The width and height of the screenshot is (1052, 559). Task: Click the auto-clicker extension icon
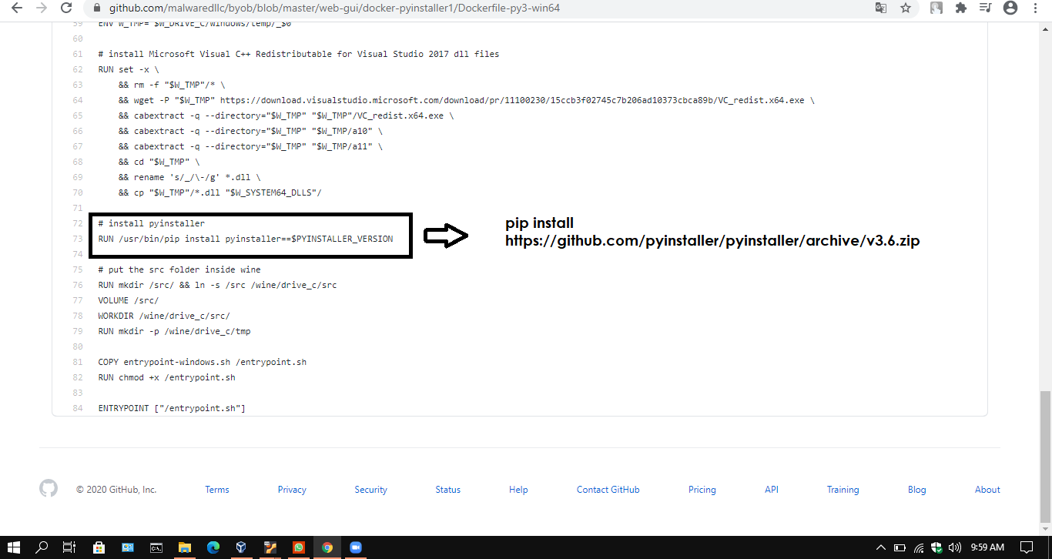coord(936,9)
